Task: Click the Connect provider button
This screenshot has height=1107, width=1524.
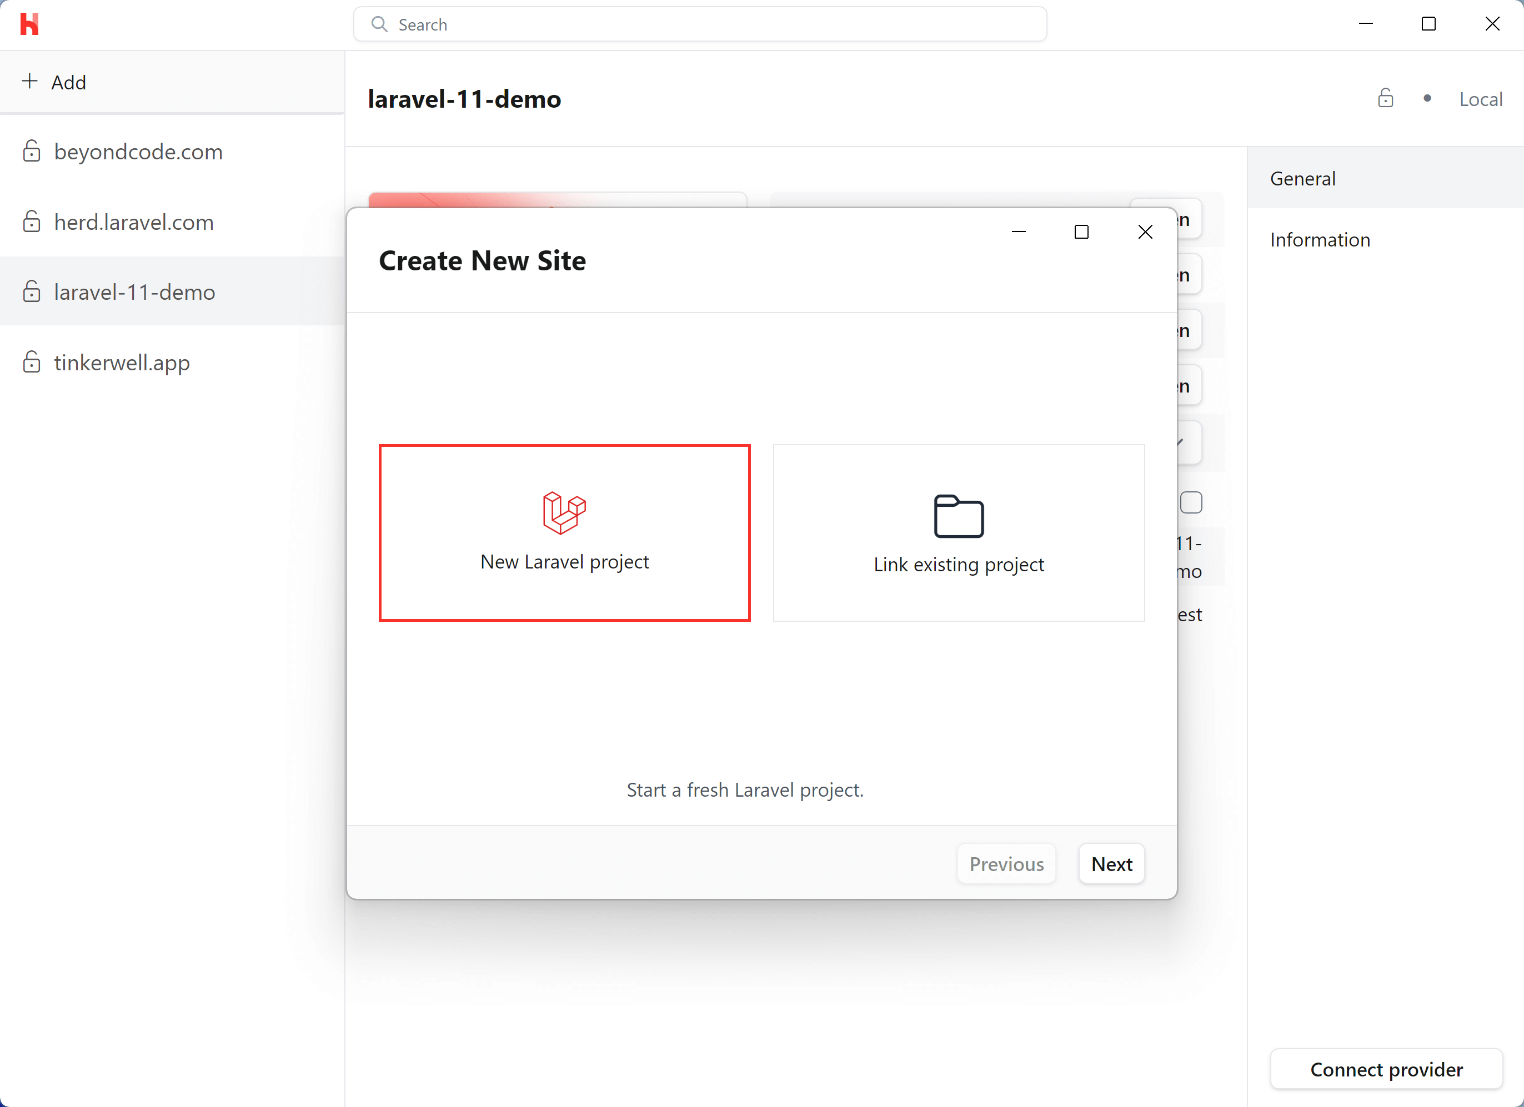Action: [1386, 1069]
